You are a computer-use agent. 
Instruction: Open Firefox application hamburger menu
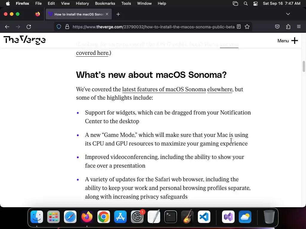pyautogui.click(x=299, y=27)
